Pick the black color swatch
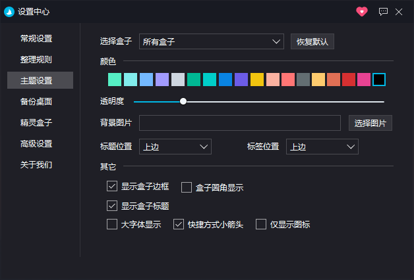Viewport: 414px width, 280px height. [379, 80]
